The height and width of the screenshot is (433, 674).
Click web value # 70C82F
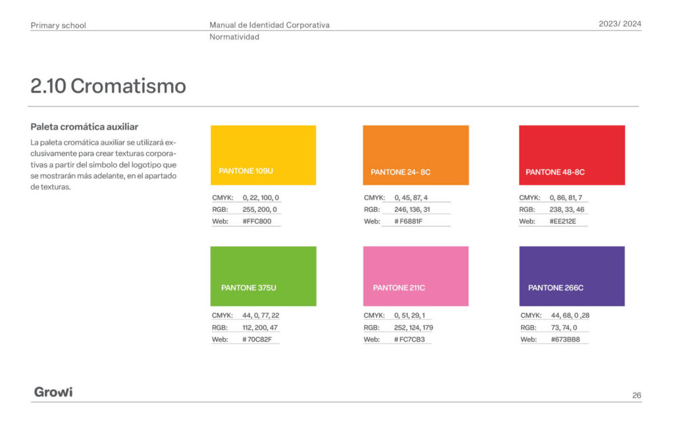click(257, 340)
